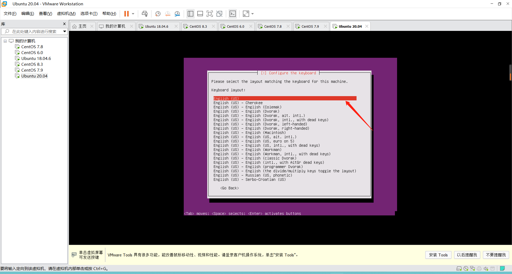Click the network adapter status icon

473,268
